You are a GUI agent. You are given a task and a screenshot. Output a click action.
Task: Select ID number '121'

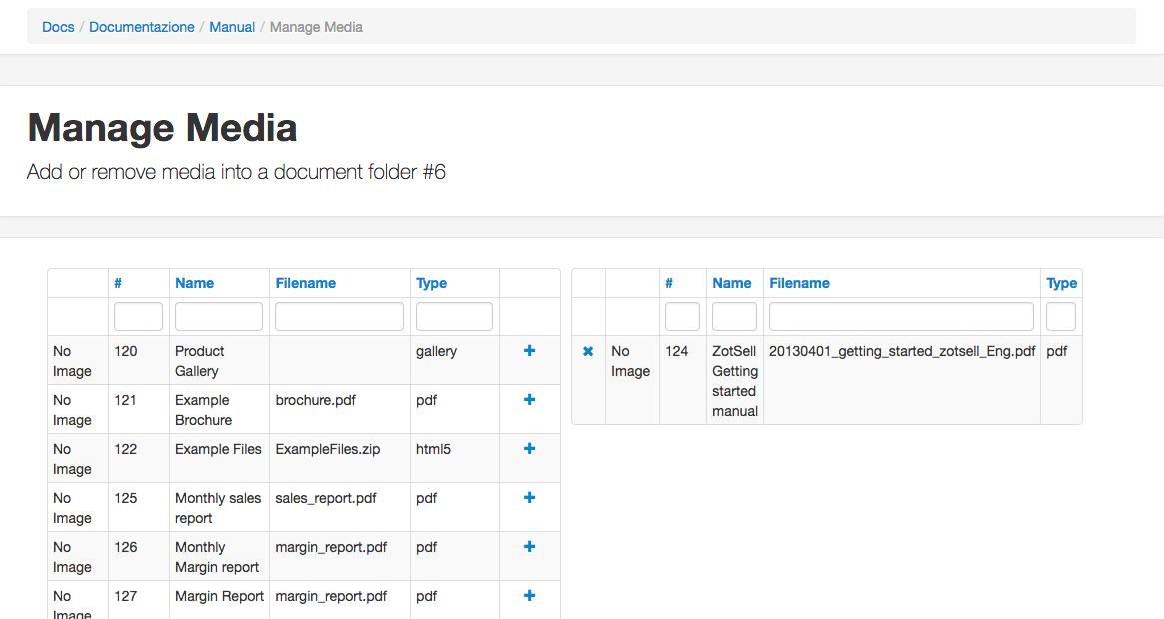click(x=126, y=400)
